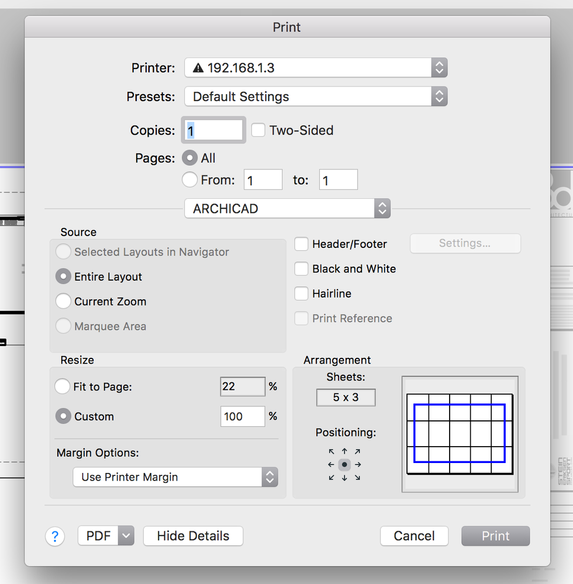Screen dimensions: 573x584
Task: Open the ARCHICAD options pop-up menu
Action: coord(287,209)
